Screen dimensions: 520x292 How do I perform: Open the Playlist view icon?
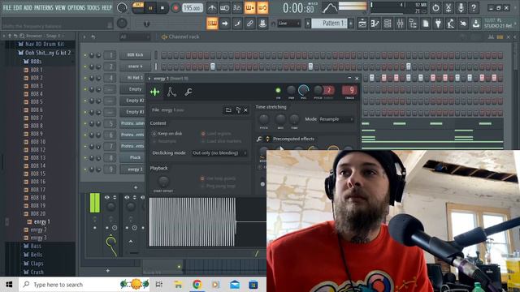tap(362, 24)
